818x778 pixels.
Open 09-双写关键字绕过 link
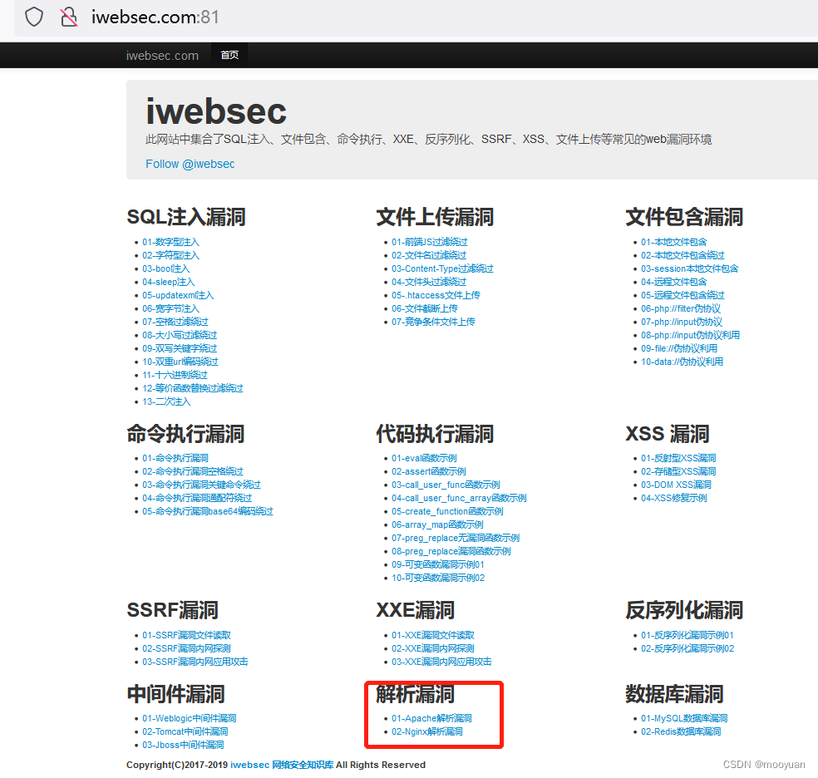coord(180,348)
